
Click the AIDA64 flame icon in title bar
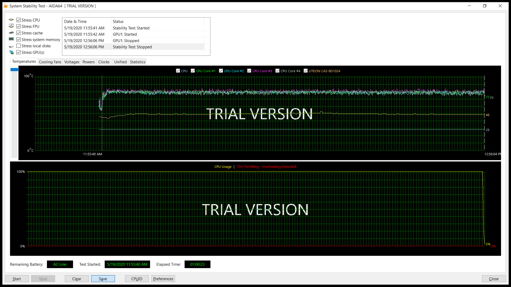5,6
